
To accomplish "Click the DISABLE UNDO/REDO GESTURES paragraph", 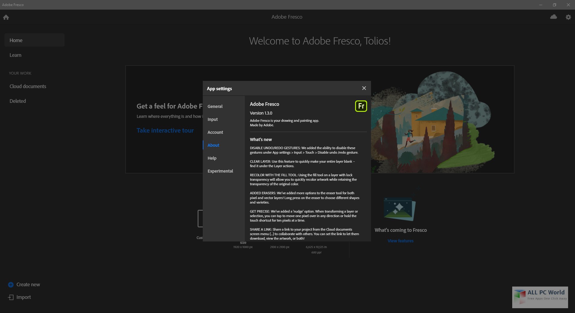I will click(x=304, y=150).
